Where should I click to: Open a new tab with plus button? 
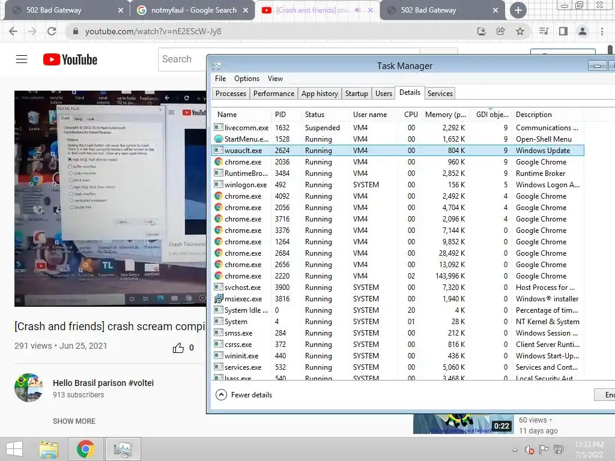pos(518,10)
